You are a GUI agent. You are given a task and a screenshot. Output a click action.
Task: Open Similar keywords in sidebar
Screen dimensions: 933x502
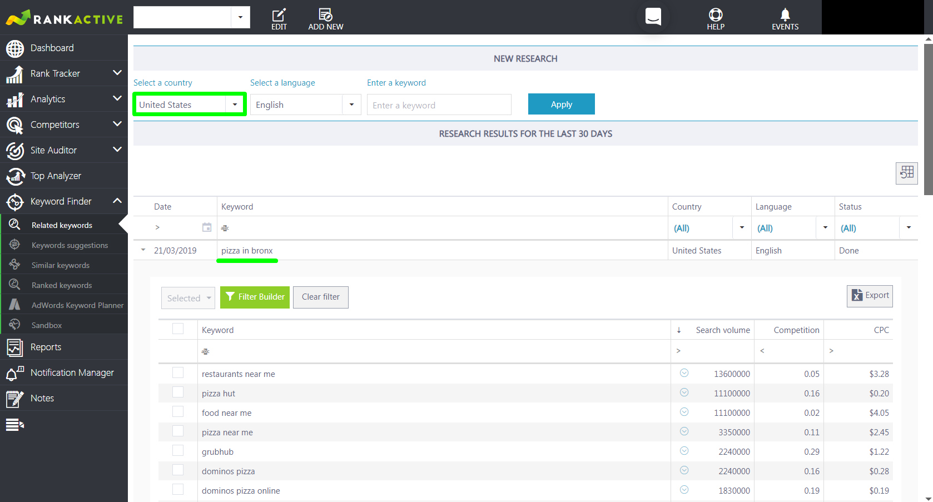(x=60, y=265)
